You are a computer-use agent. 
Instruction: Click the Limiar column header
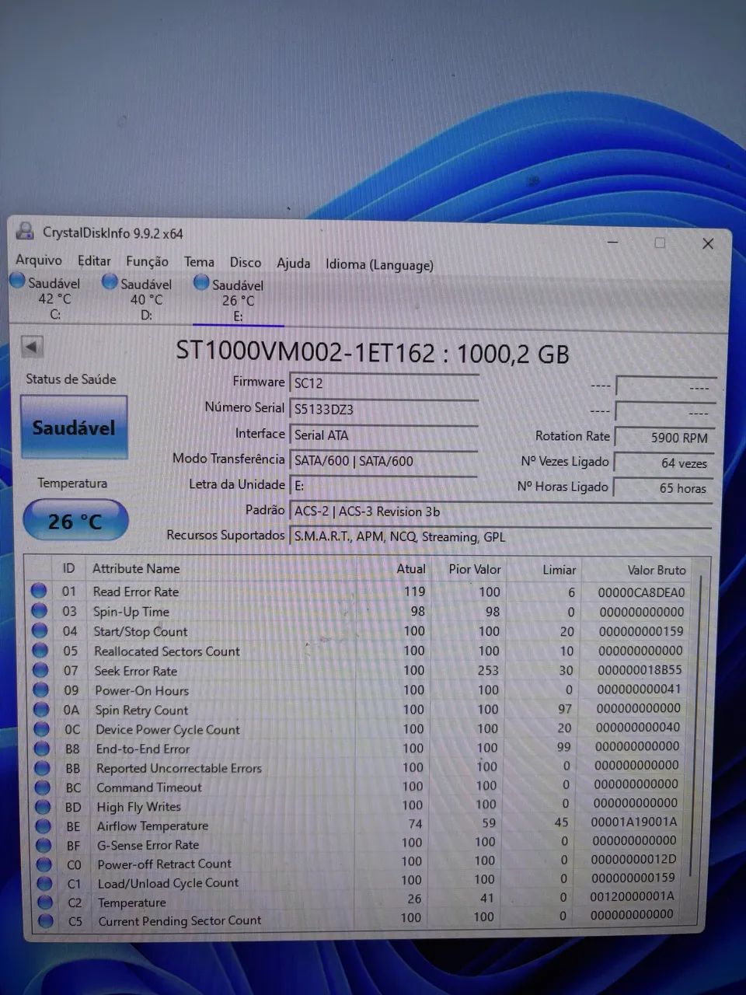coord(559,570)
